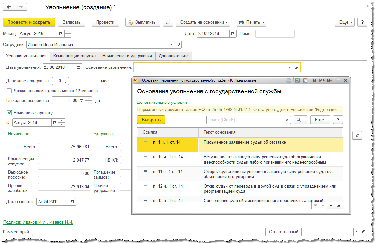375x243 pixels.
Task: Select Письменное заявление судьи об отставке row
Action: 240,145
